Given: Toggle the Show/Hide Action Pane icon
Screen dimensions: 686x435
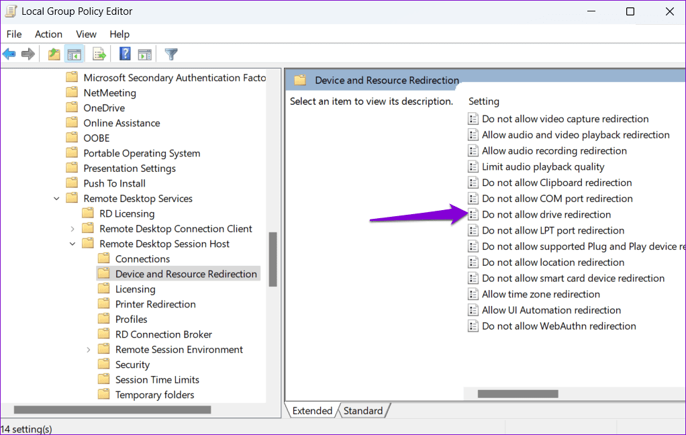Looking at the screenshot, I should (x=144, y=54).
